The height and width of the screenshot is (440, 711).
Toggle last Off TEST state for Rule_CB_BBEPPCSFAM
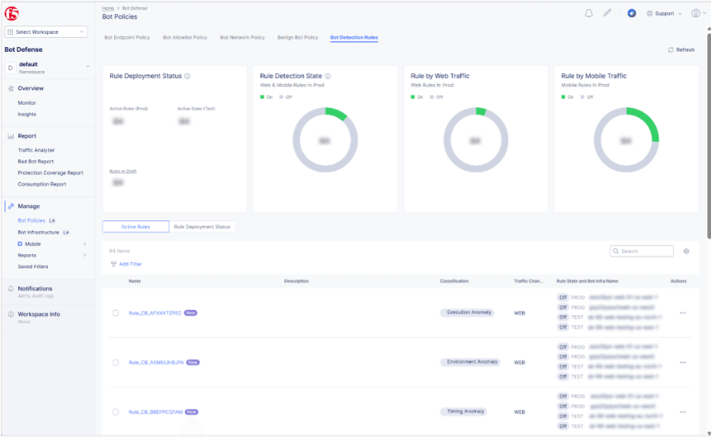tap(563, 426)
